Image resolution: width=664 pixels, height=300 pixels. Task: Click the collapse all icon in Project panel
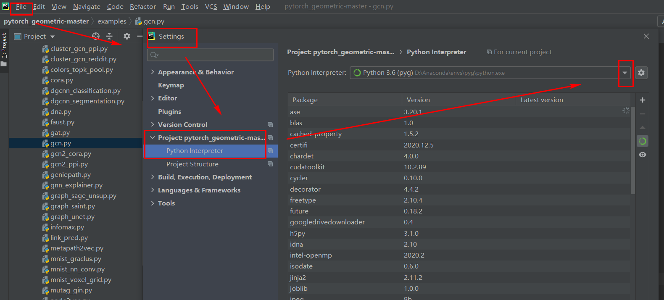pos(109,36)
